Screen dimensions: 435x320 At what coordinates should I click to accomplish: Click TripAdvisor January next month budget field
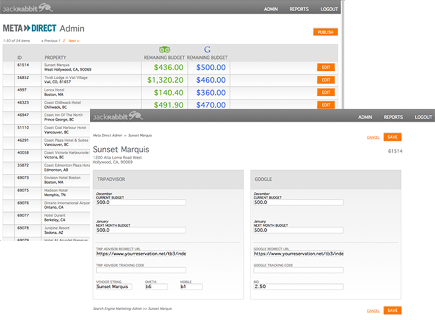click(141, 231)
